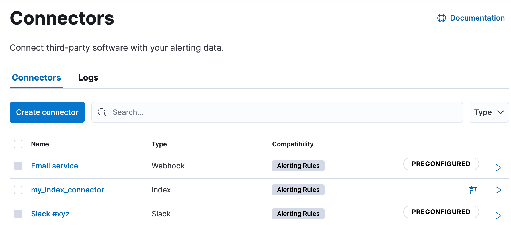Delete my_index_connector using the trash icon

point(473,190)
